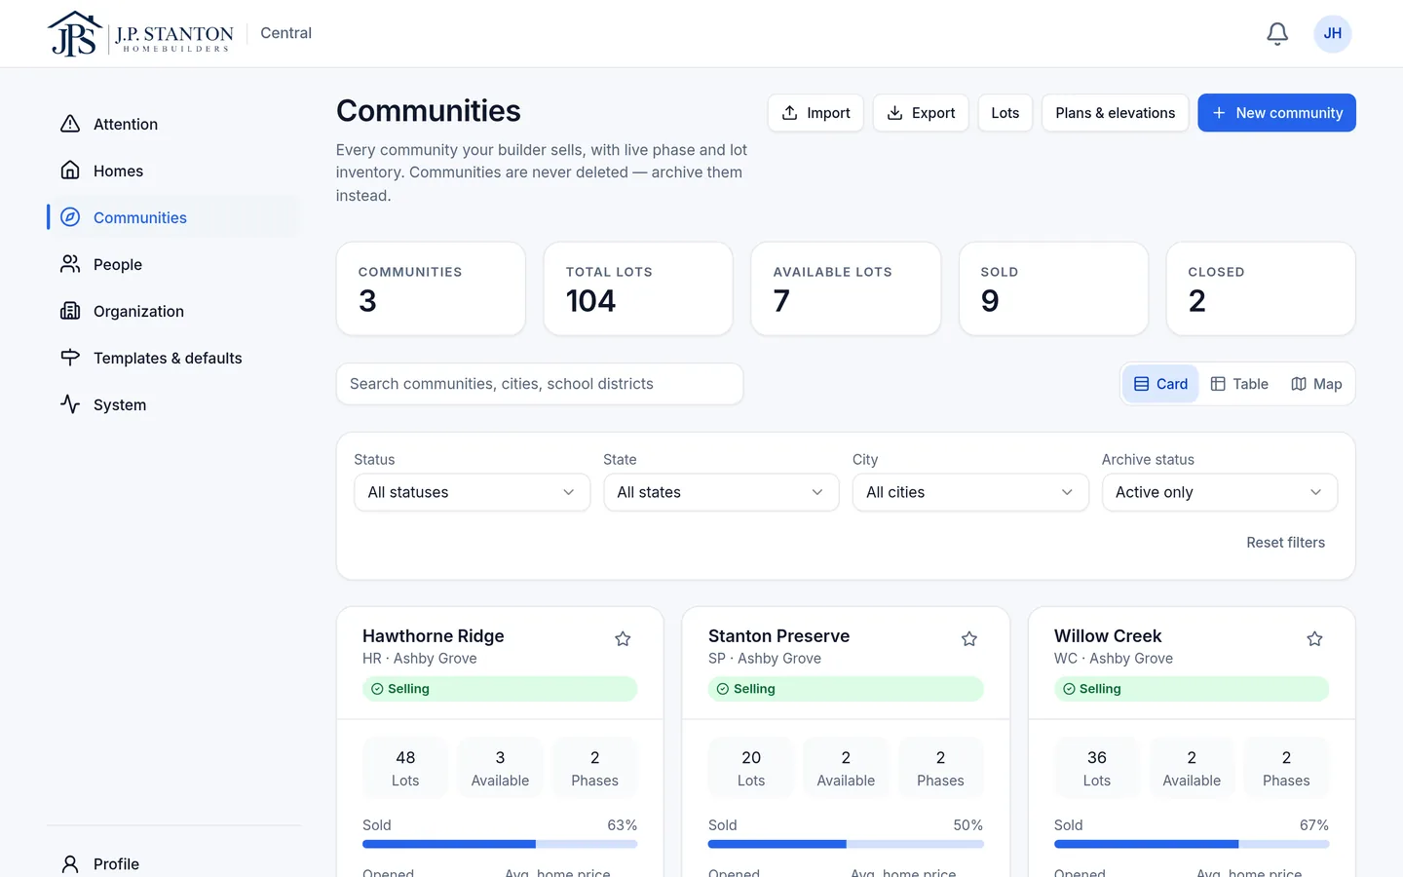Open Plans & elevations

point(1115,113)
